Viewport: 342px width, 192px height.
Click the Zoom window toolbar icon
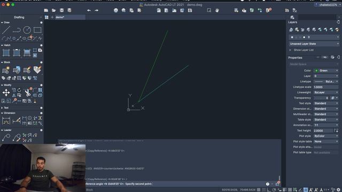[x=209, y=10]
